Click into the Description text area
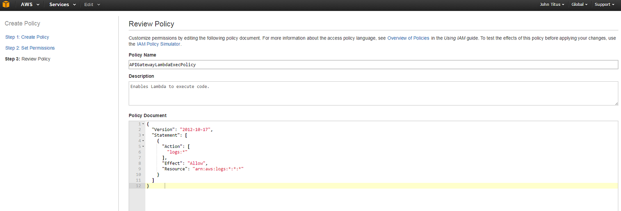Viewport: 621px width, 211px height. 373,93
